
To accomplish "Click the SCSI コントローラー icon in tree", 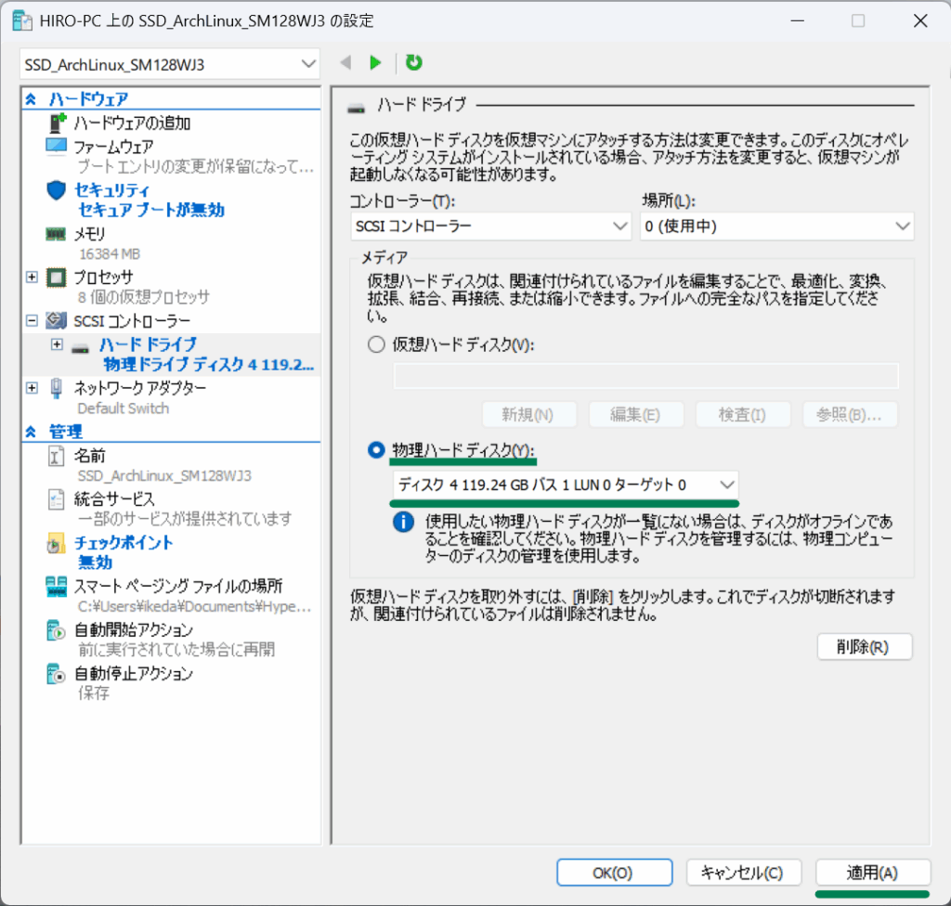I will 56,321.
